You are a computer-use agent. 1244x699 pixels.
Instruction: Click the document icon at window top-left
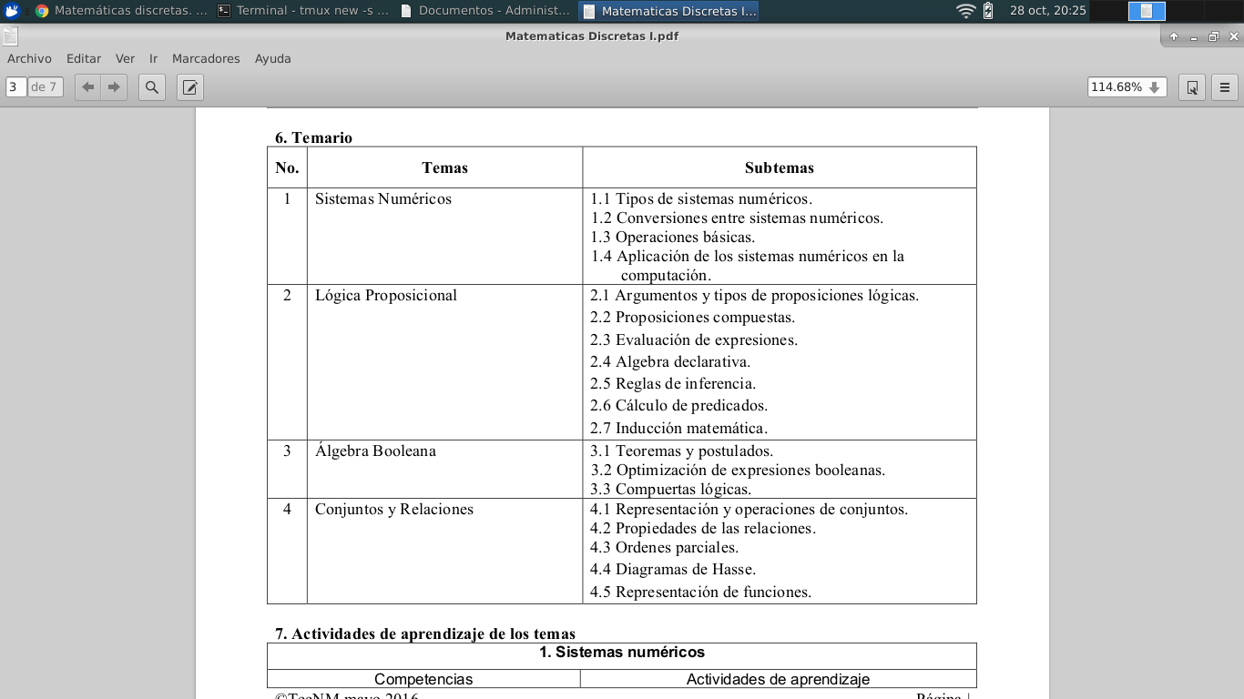click(10, 36)
